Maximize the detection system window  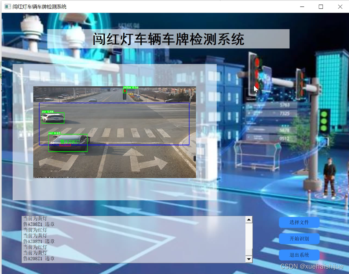point(321,7)
